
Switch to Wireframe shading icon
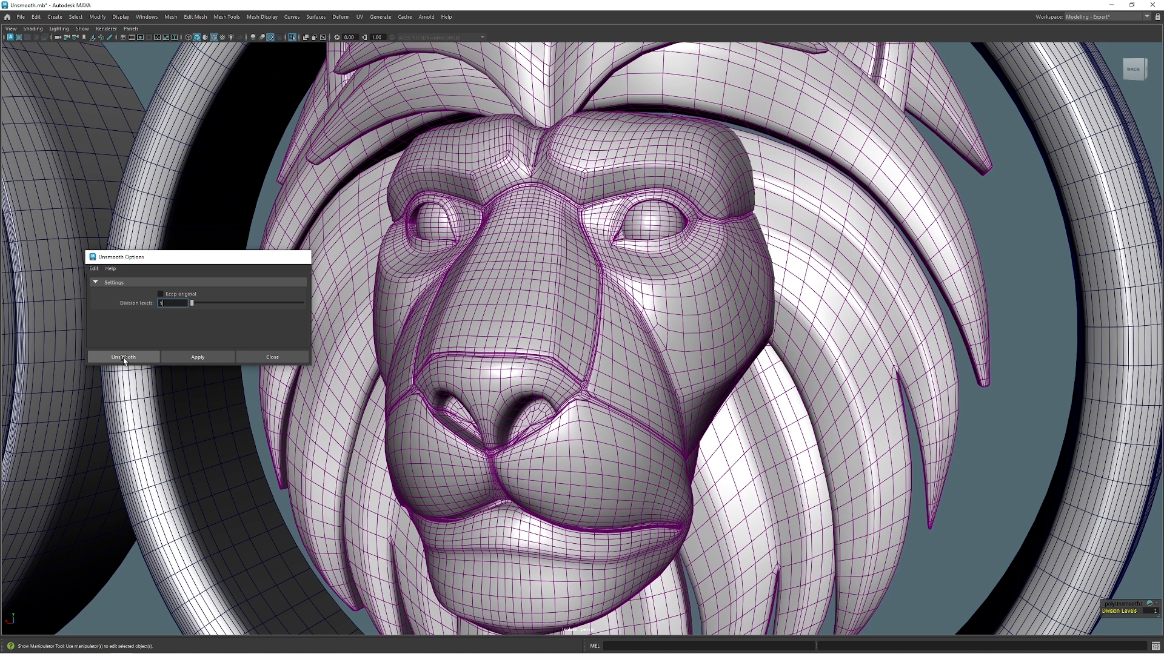point(188,38)
